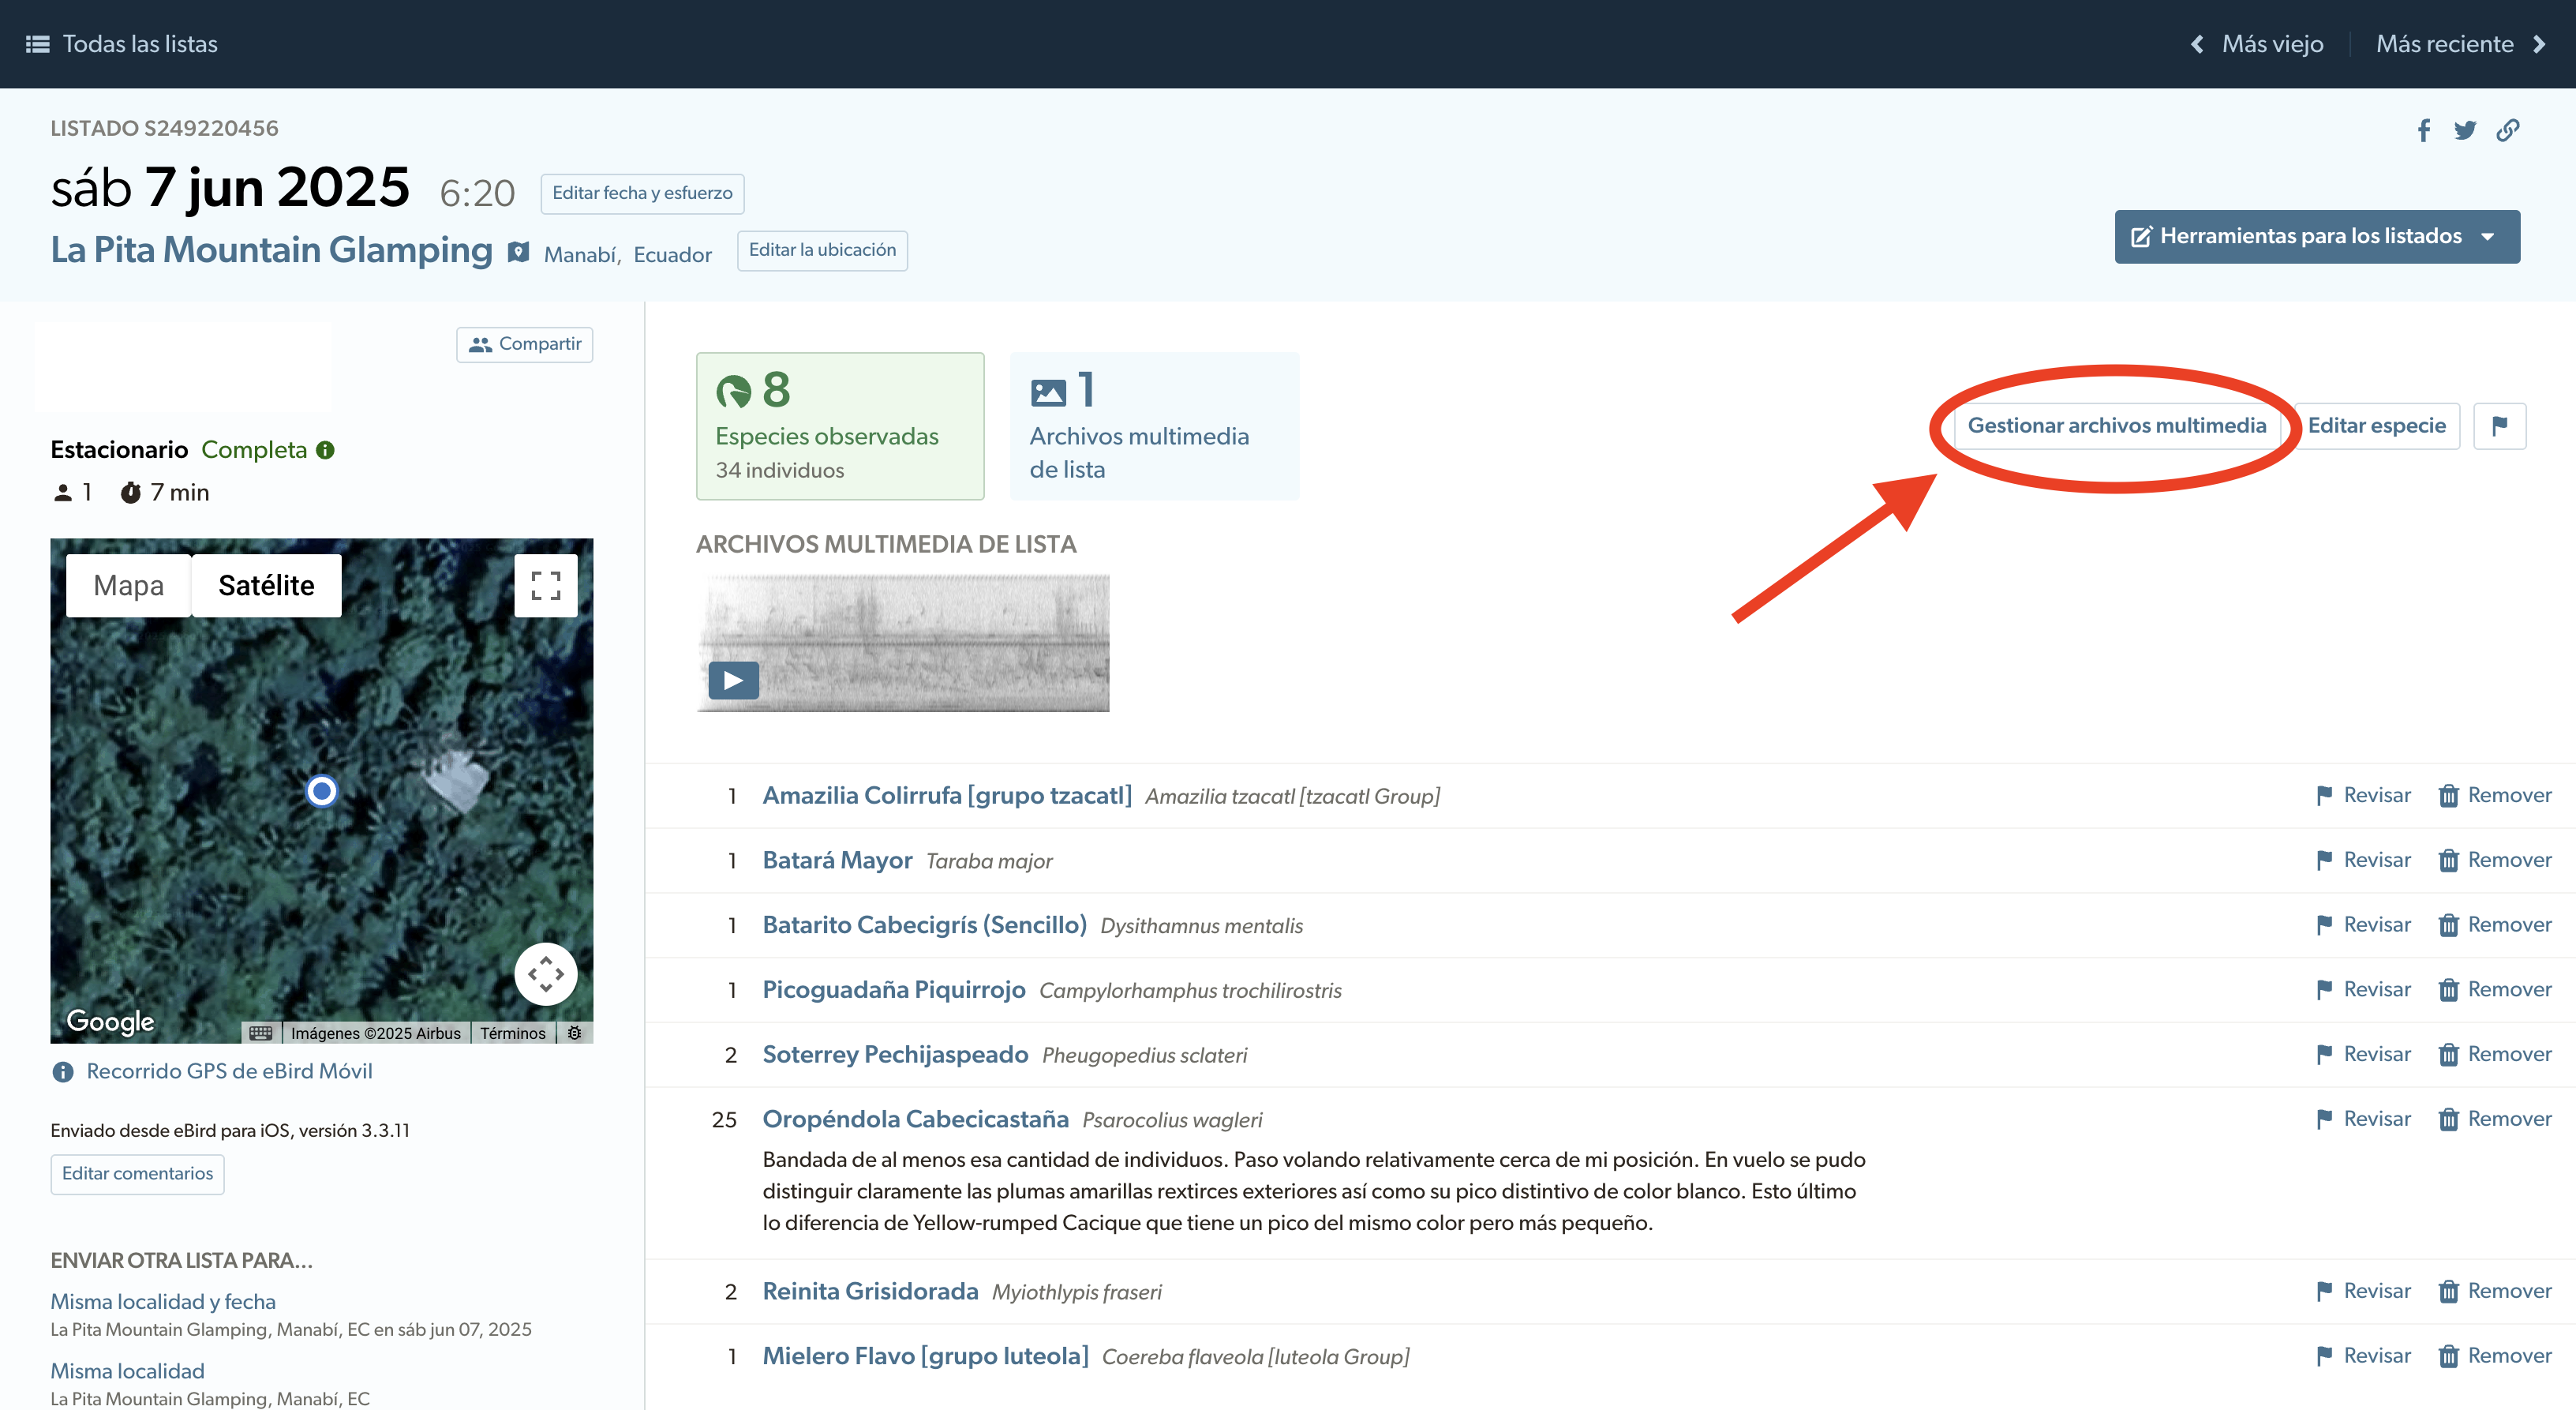Play the audio spectrogram recording
This screenshot has height=1410, width=2576.
(733, 681)
